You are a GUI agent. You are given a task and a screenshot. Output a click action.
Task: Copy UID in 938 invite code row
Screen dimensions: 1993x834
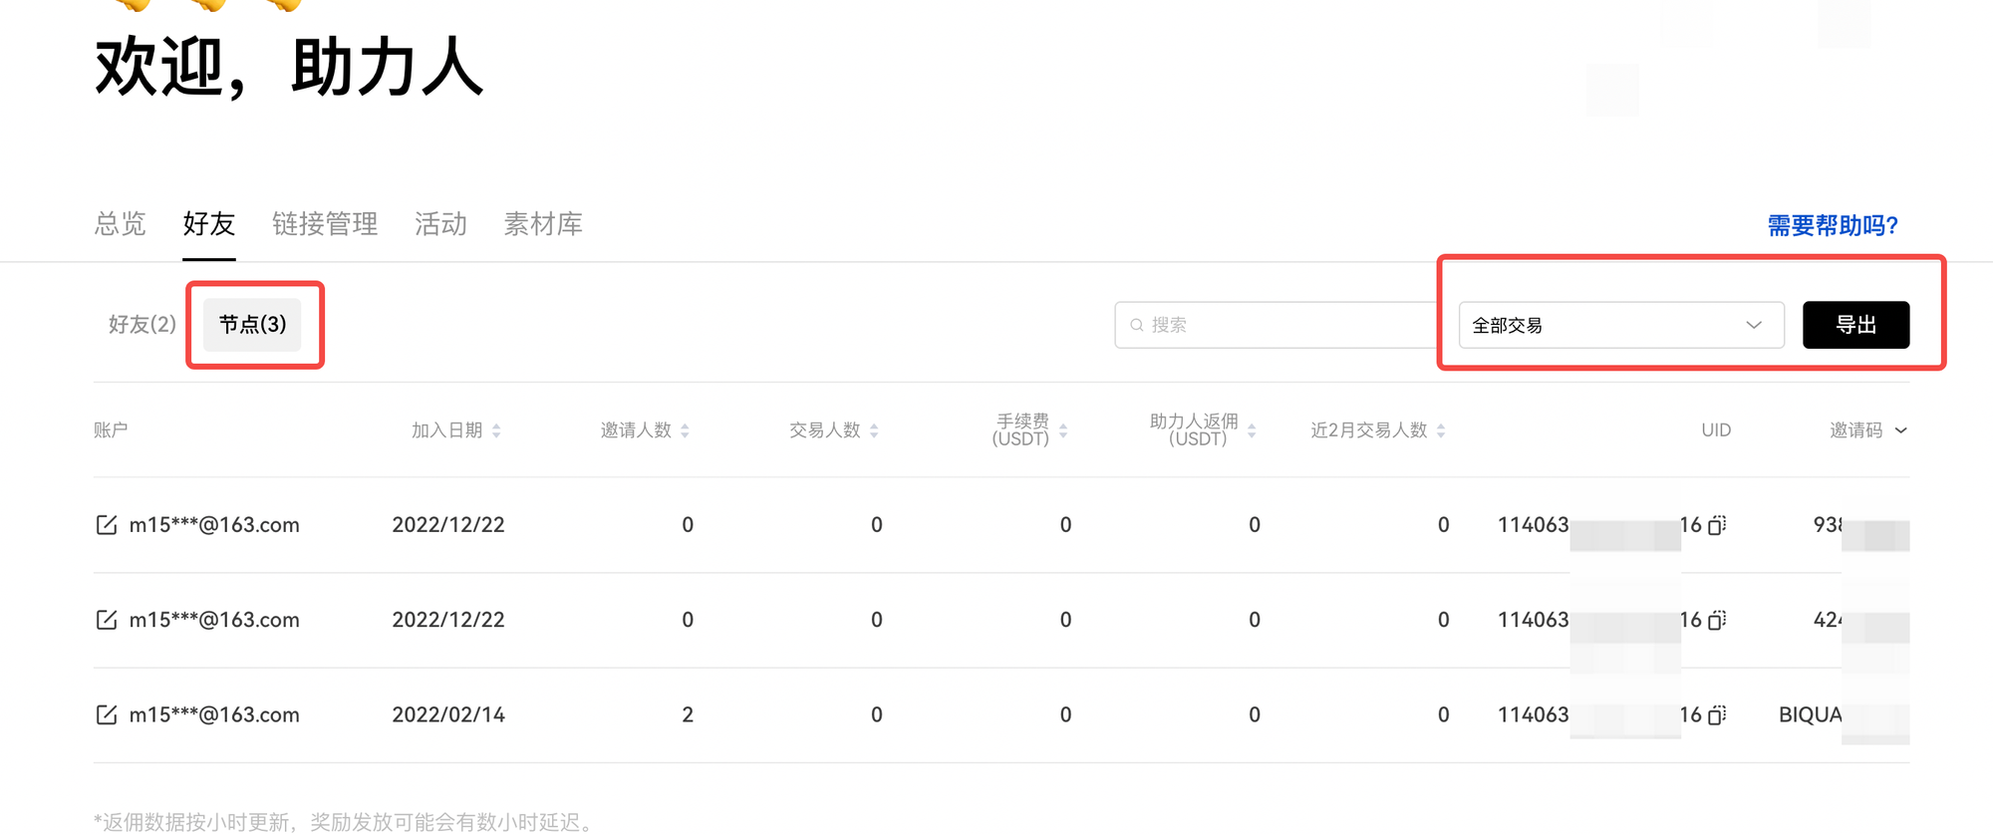pos(1717,525)
